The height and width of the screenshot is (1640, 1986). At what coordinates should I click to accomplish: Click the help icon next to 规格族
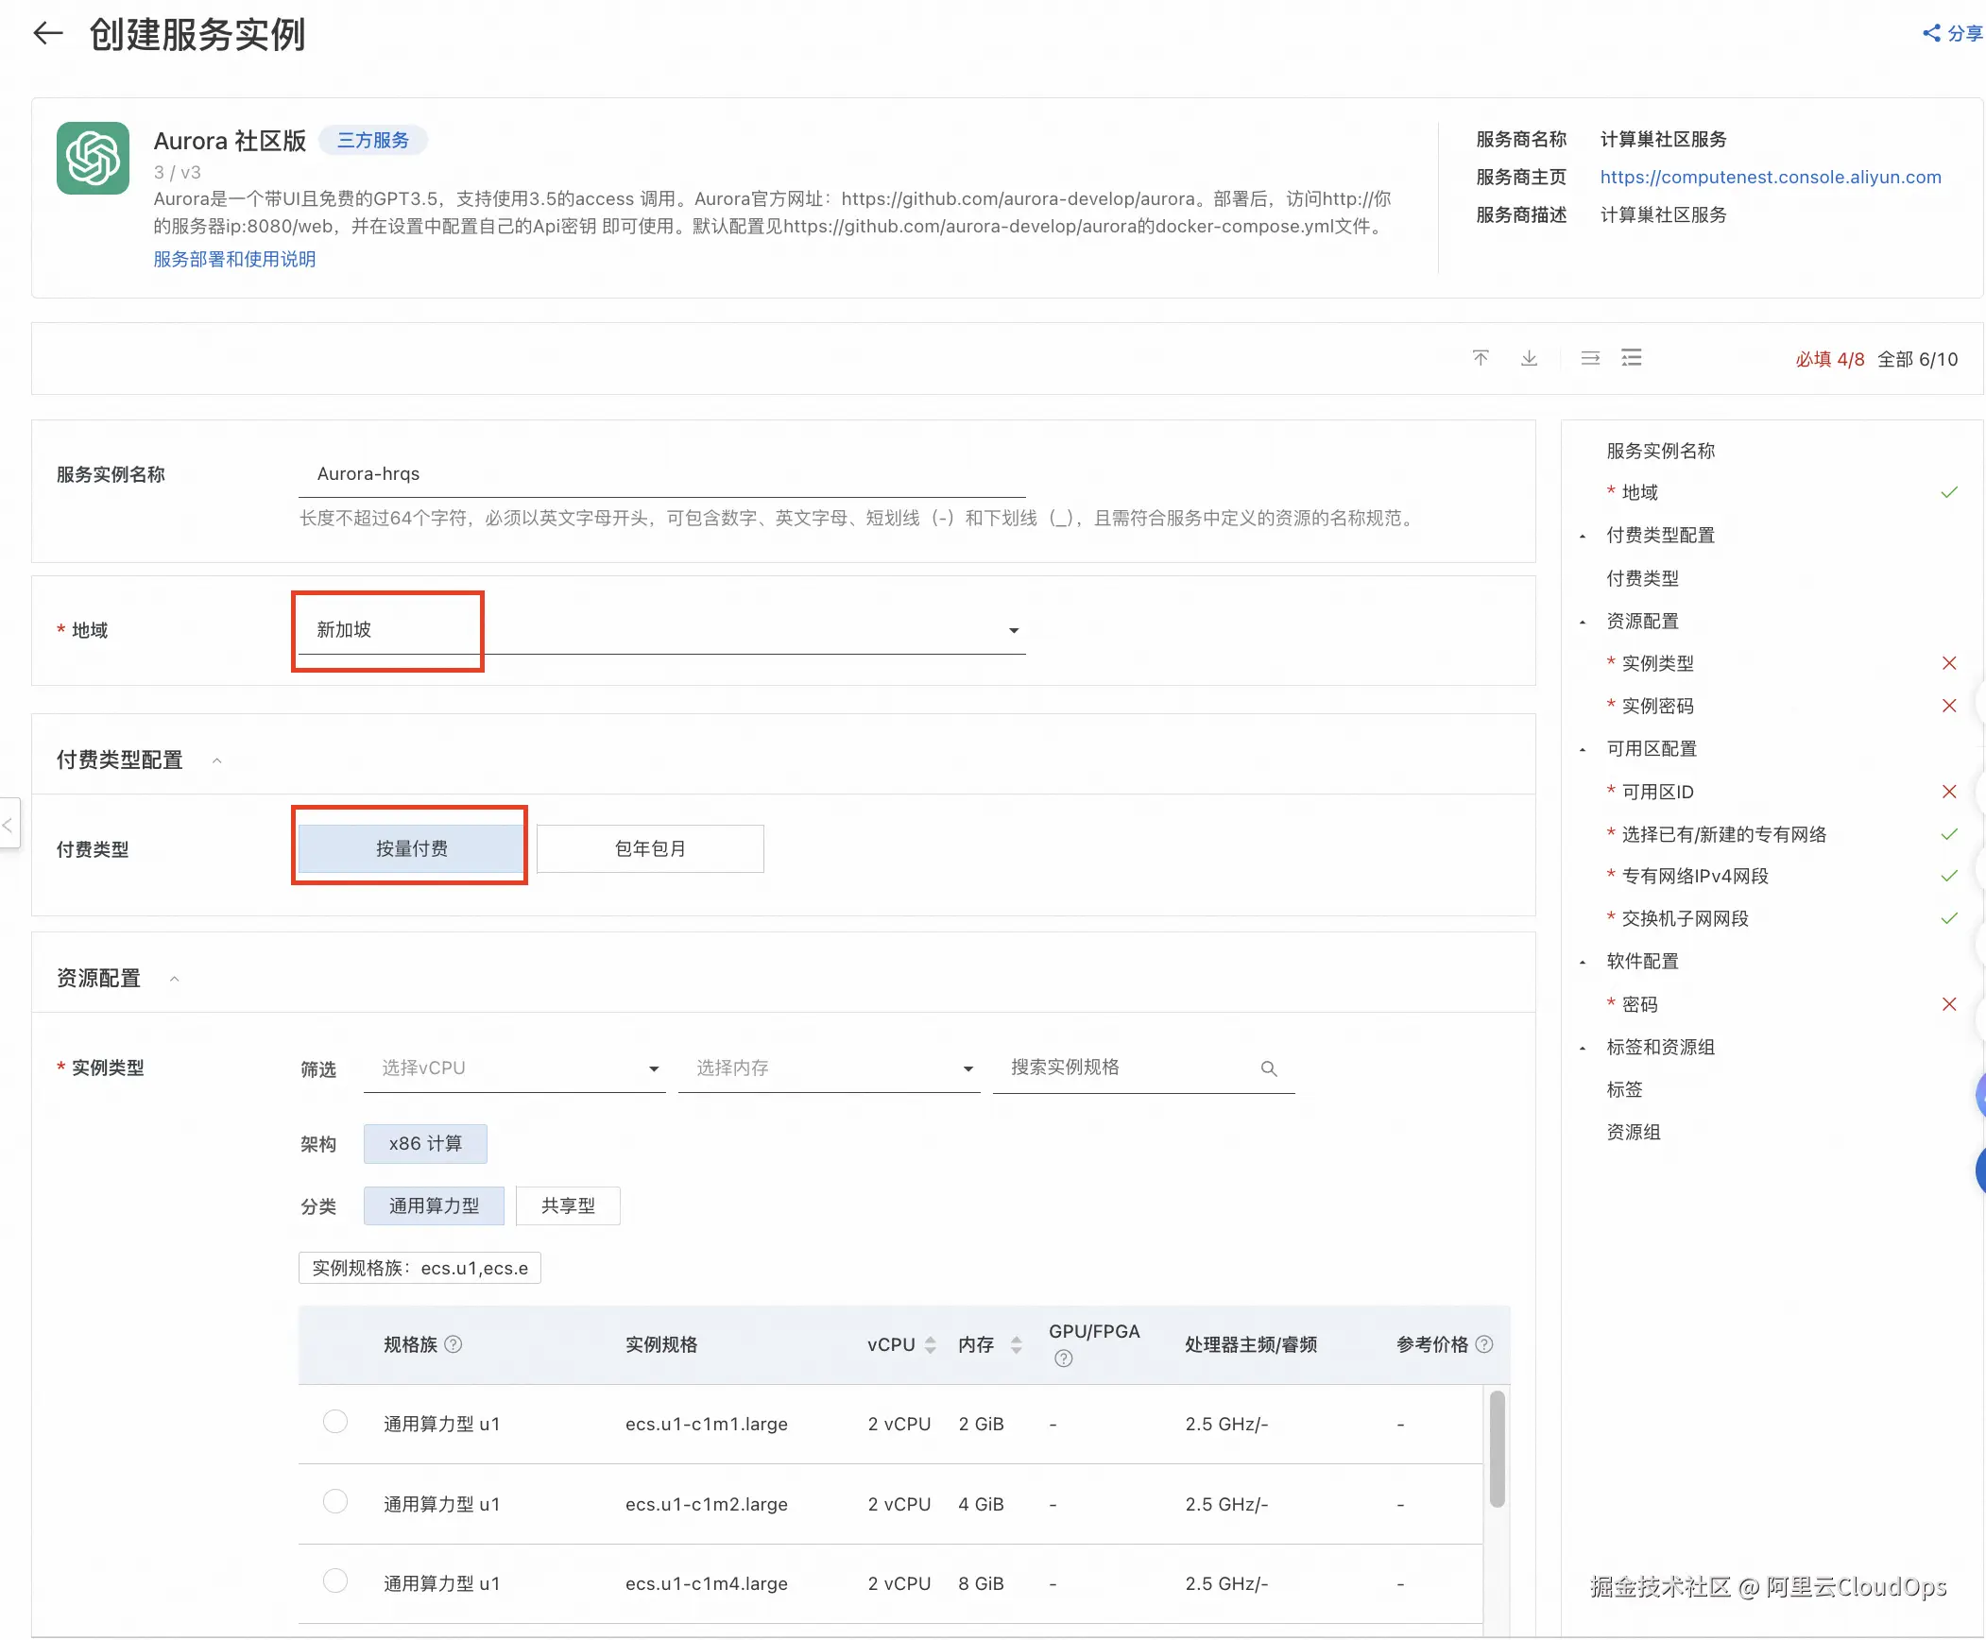point(454,1344)
